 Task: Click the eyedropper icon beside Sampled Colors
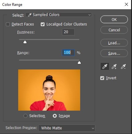pyautogui.click(x=30, y=15)
